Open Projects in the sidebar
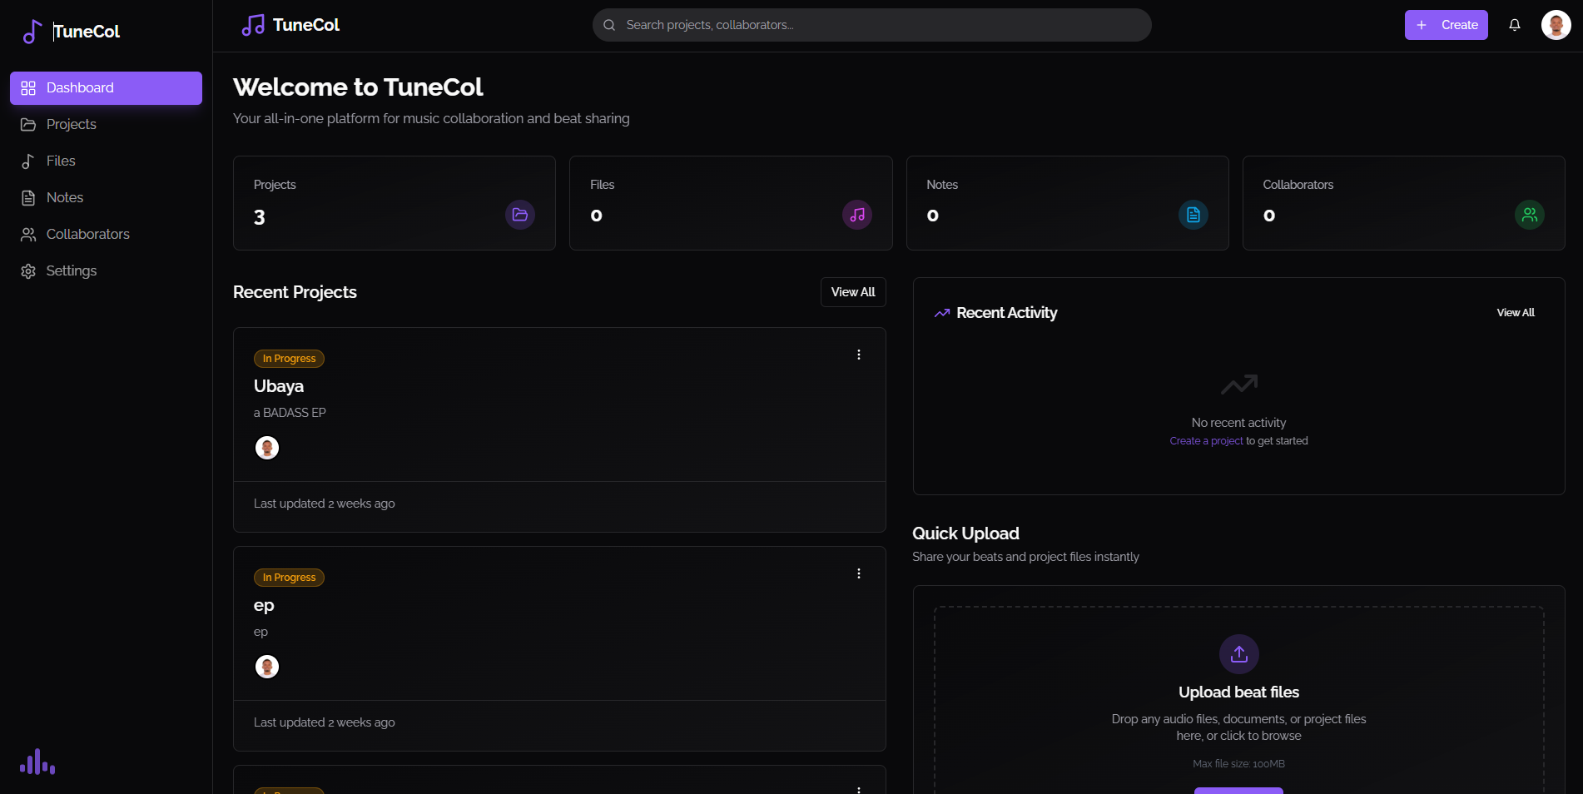 [x=71, y=124]
